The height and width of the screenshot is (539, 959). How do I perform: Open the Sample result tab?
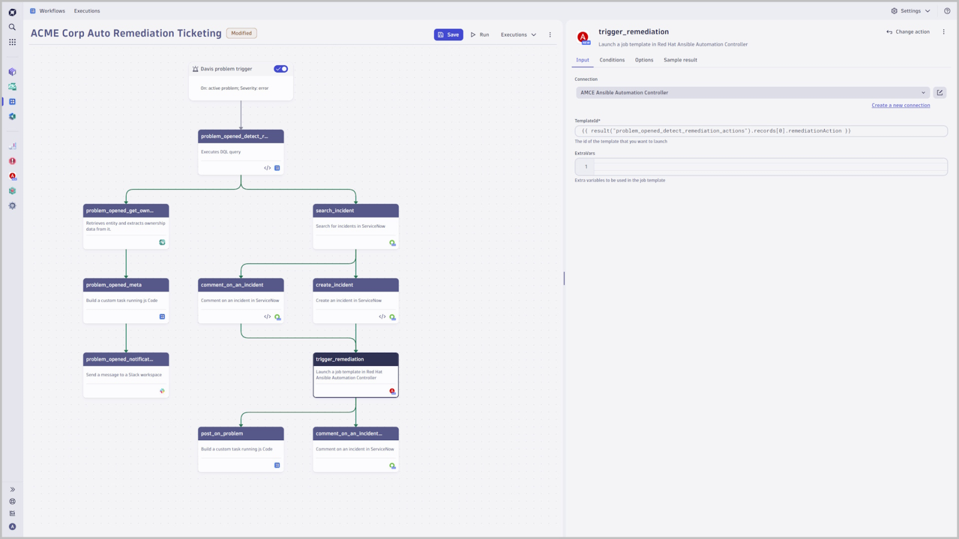(x=680, y=60)
